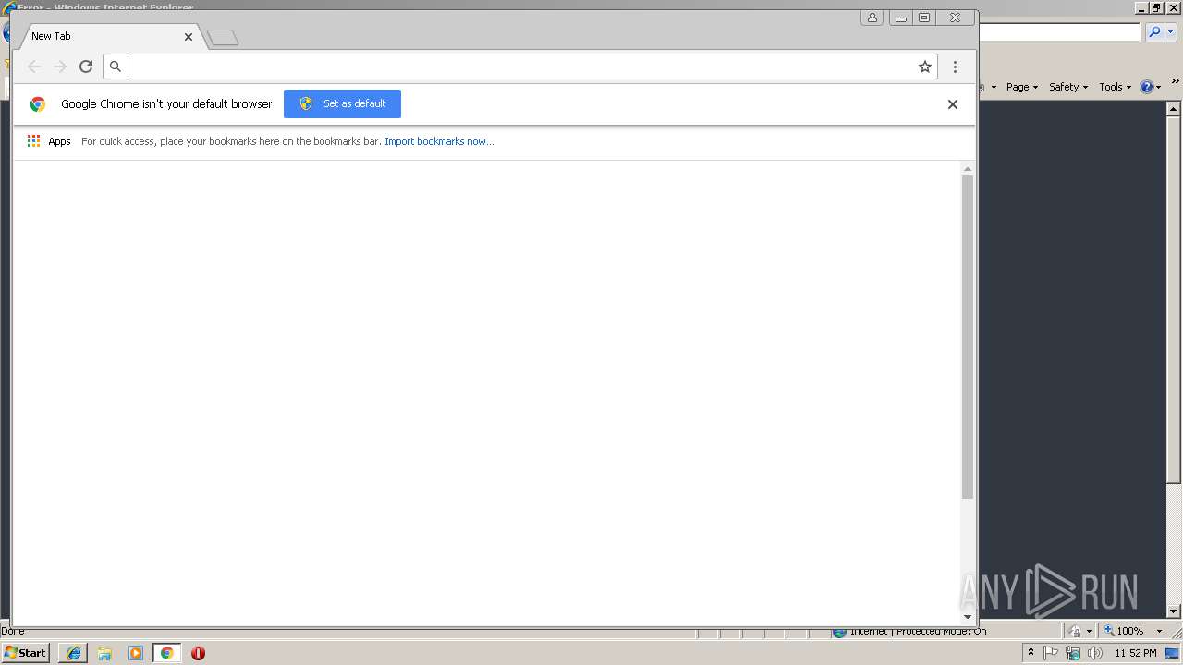Click Chrome scrollbar up arrow
This screenshot has width=1183, height=665.
click(x=968, y=169)
